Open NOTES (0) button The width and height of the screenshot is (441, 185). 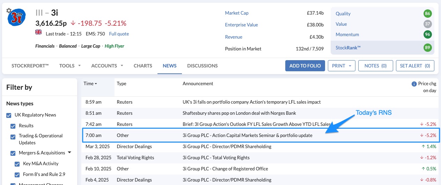click(376, 66)
